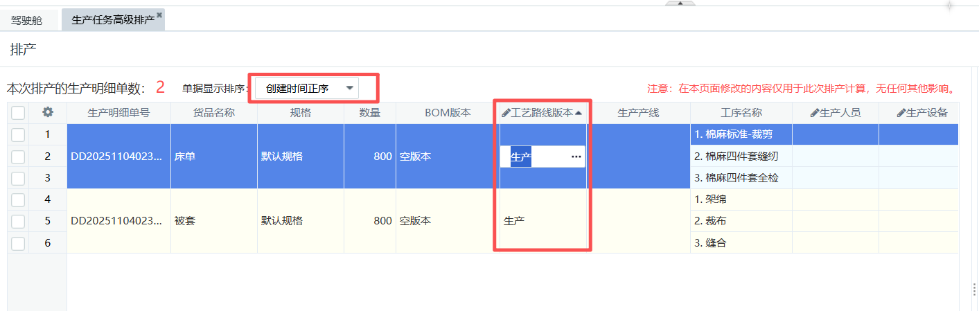Close the 生产任务高级排产 tab
Viewport: 979px width, 311px height.
[x=159, y=15]
